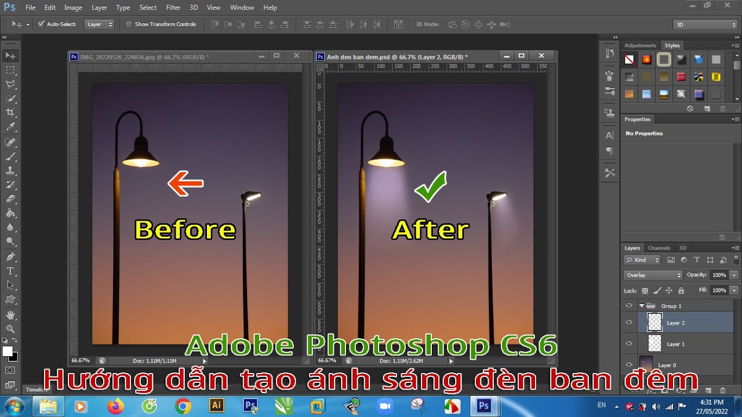
Task: Filter layers by pixel layers
Action: coord(671,260)
